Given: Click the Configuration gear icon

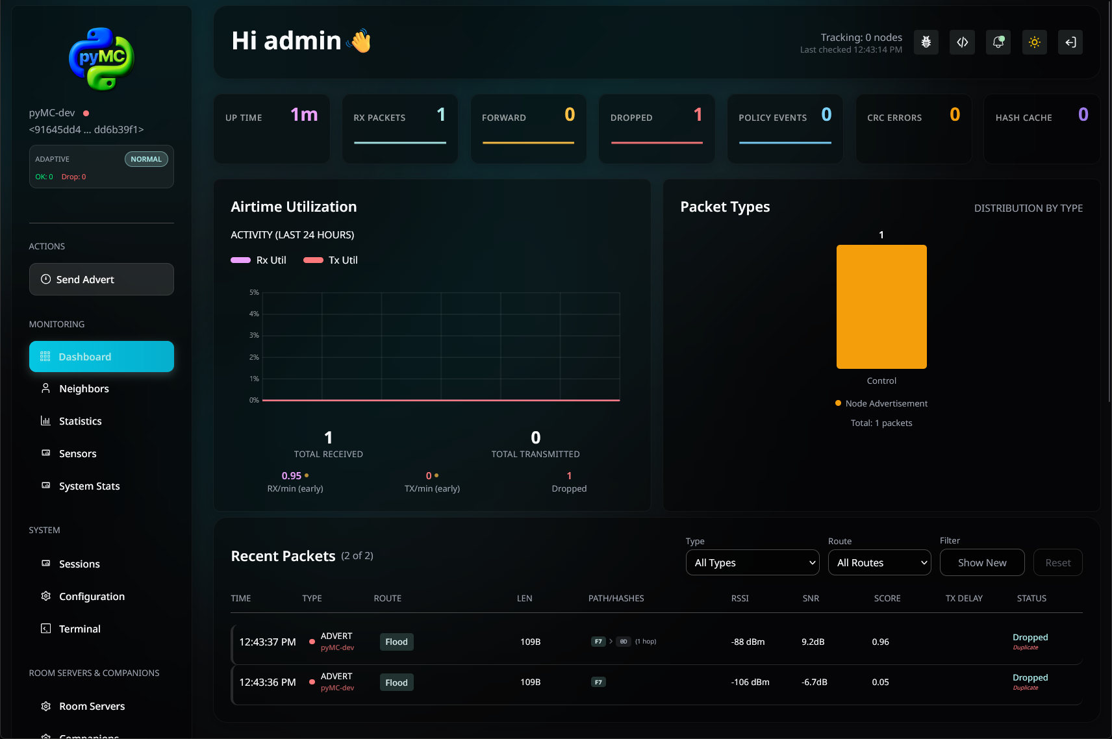Looking at the screenshot, I should tap(45, 596).
